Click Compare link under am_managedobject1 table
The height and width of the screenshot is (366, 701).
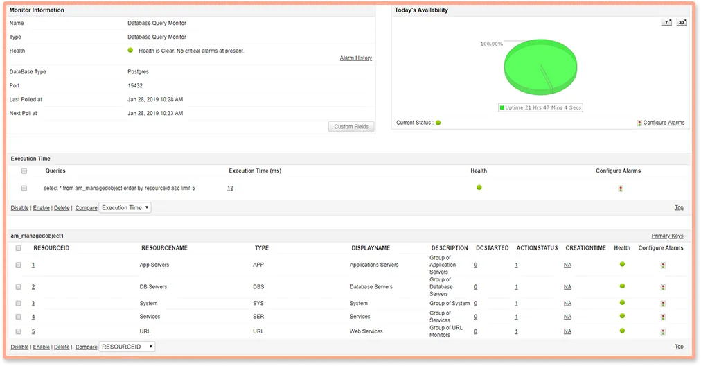(87, 347)
